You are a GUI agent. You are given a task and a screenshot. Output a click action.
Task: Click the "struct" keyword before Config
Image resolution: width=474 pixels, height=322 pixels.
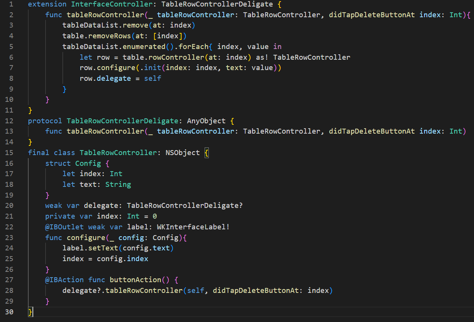click(x=58, y=163)
